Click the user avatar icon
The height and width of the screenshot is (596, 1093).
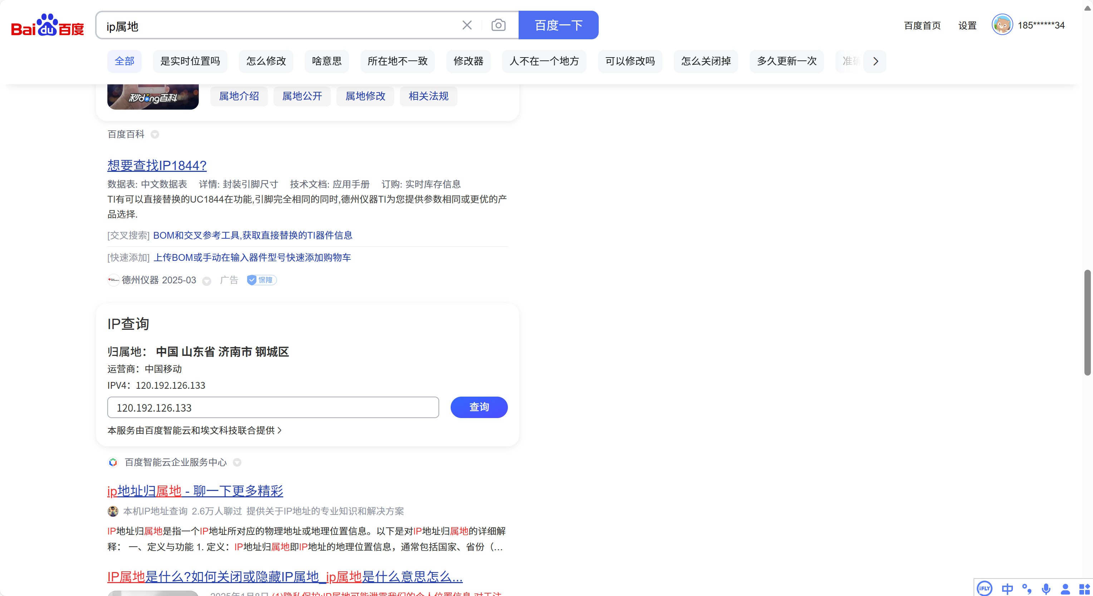[x=1002, y=25]
